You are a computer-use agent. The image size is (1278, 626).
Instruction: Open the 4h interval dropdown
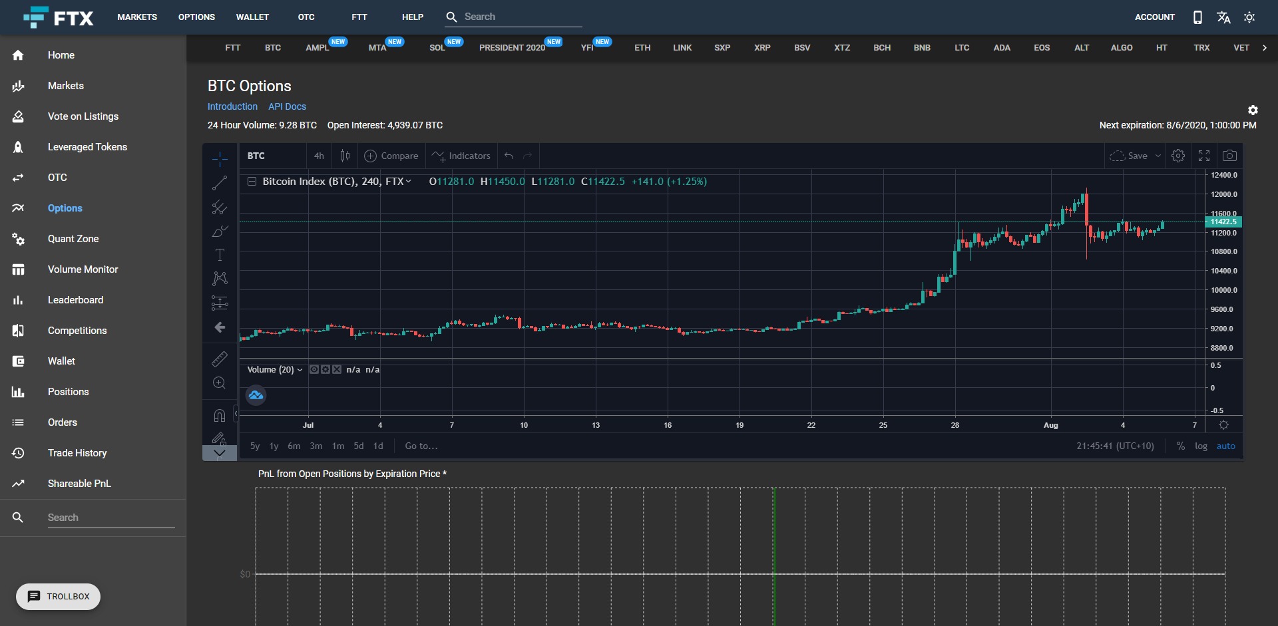[x=319, y=156]
